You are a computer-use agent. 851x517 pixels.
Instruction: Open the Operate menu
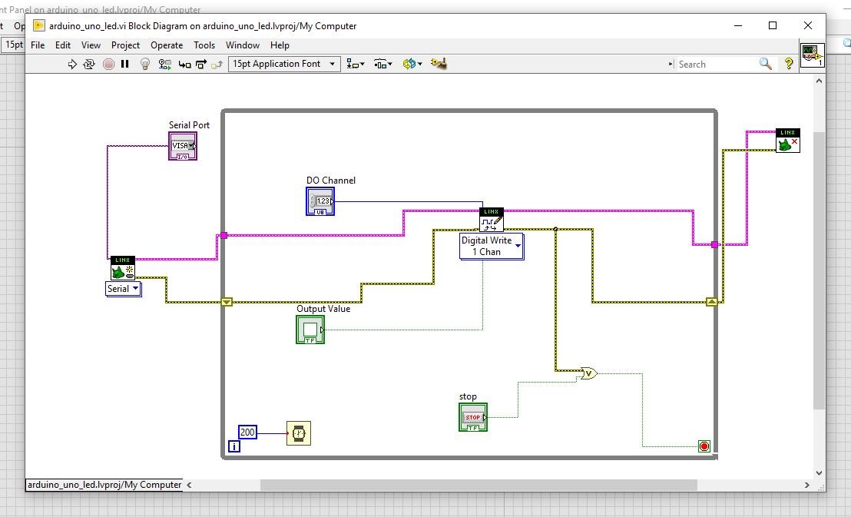click(x=167, y=45)
